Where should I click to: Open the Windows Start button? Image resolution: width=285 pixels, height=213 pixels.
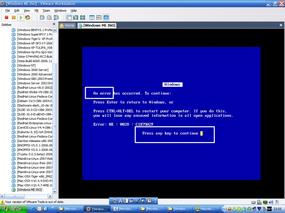click(14, 209)
